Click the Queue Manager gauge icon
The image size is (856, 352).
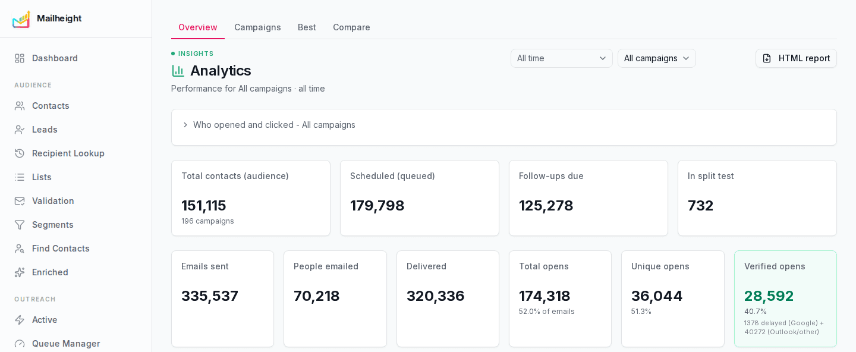[x=20, y=344]
